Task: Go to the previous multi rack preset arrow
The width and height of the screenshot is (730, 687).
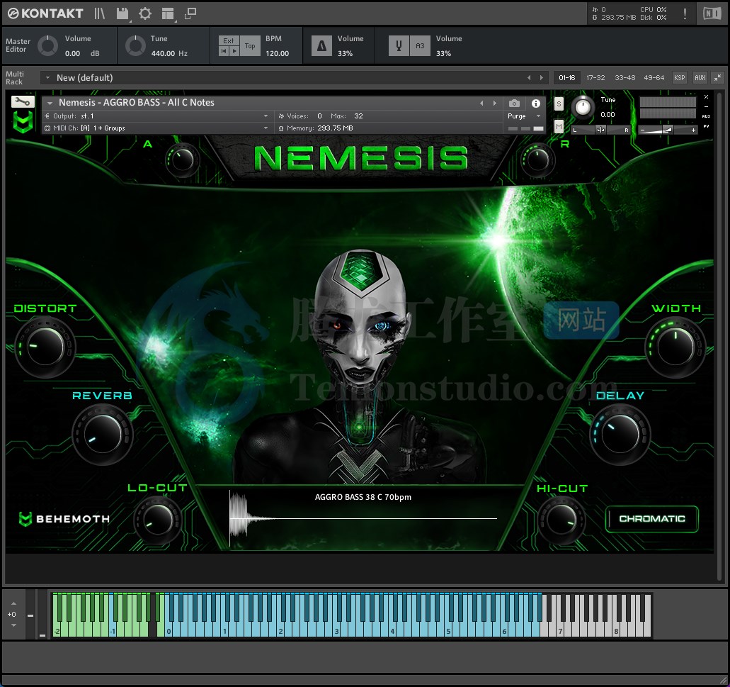Action: click(529, 78)
